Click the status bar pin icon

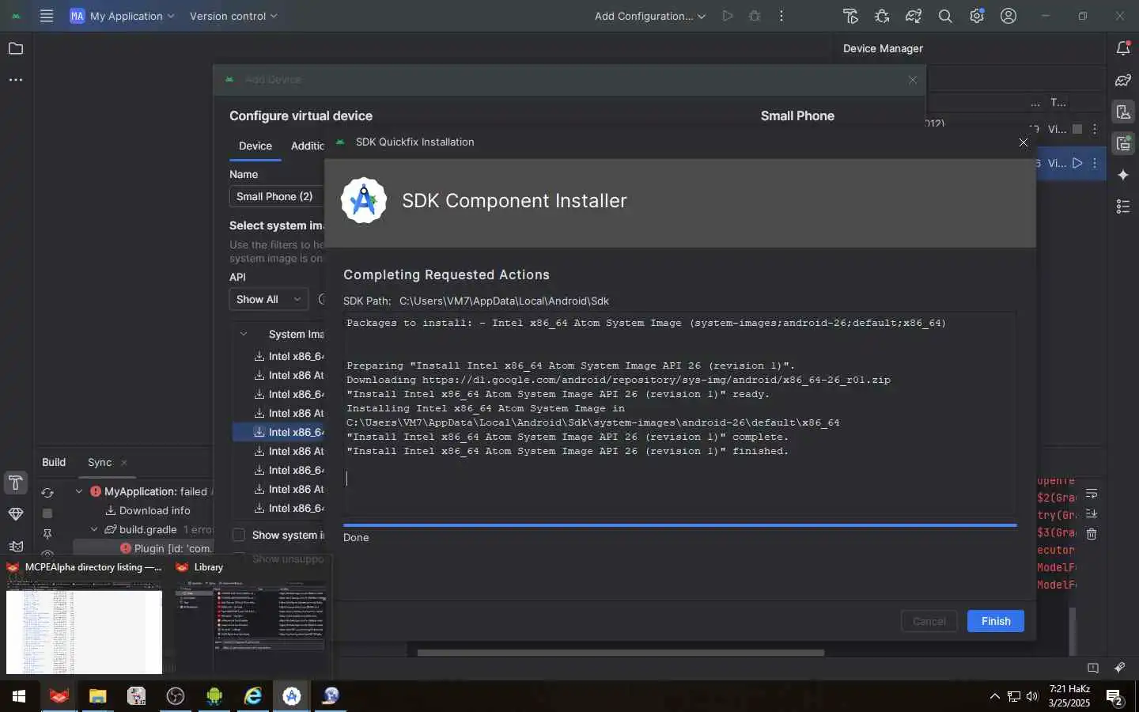click(1119, 668)
